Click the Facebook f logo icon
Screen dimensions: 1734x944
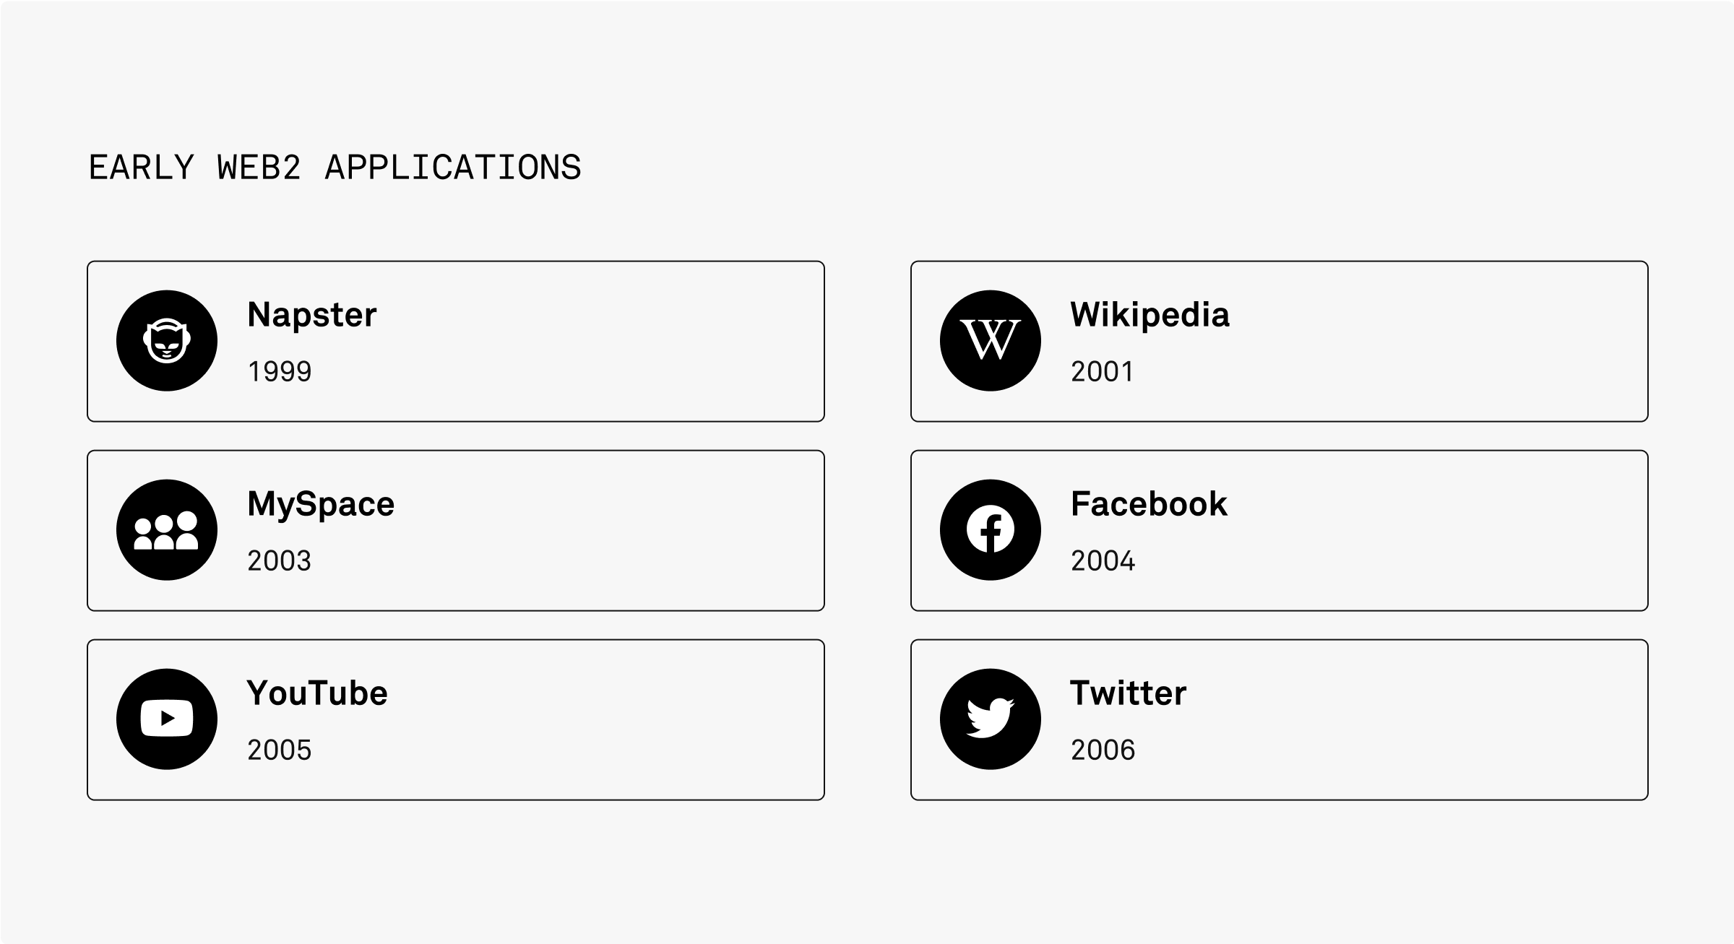991,530
